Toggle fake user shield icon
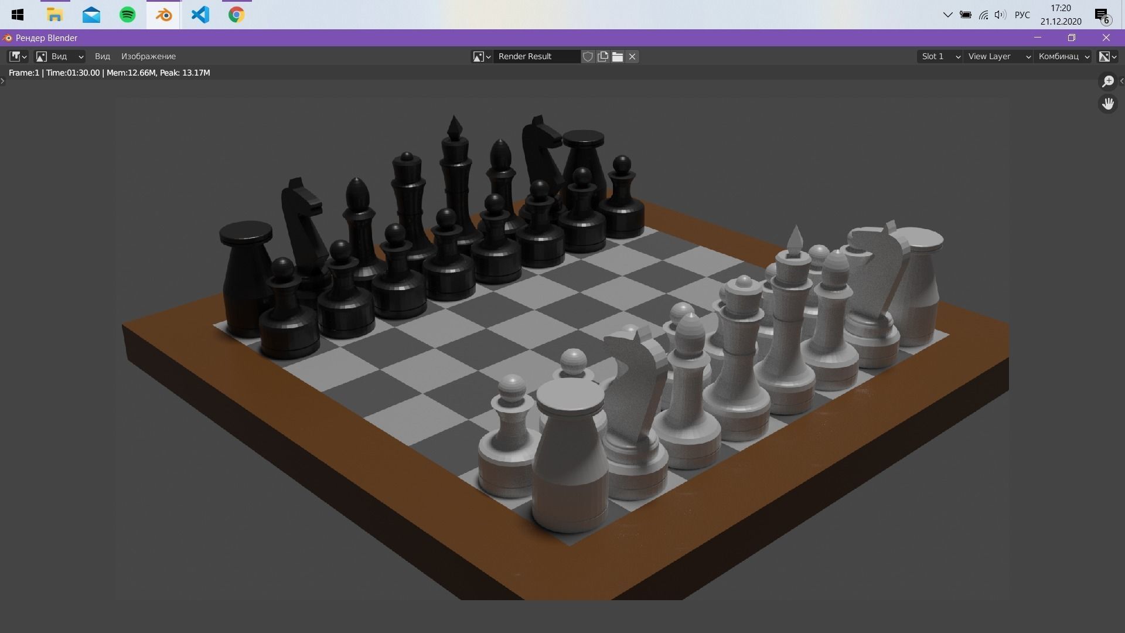1125x633 pixels. point(588,56)
